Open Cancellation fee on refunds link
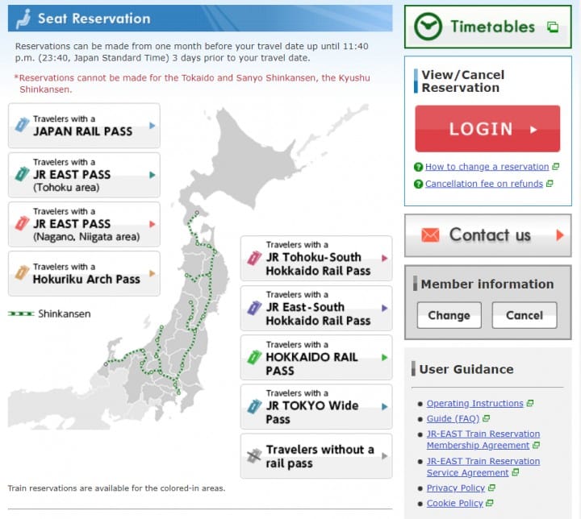The height and width of the screenshot is (519, 581). (x=484, y=184)
